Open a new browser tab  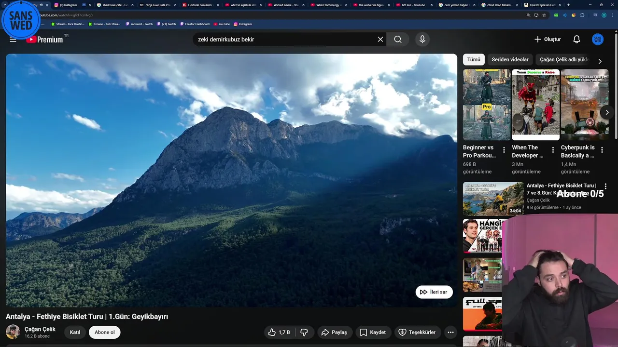pos(568,5)
